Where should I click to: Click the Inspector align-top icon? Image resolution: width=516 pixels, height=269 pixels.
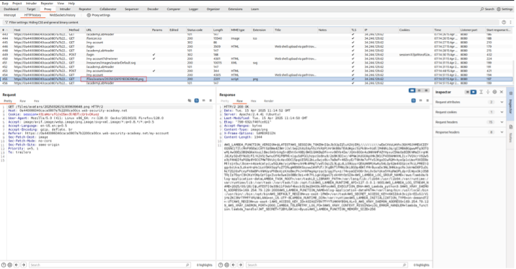pos(481,92)
